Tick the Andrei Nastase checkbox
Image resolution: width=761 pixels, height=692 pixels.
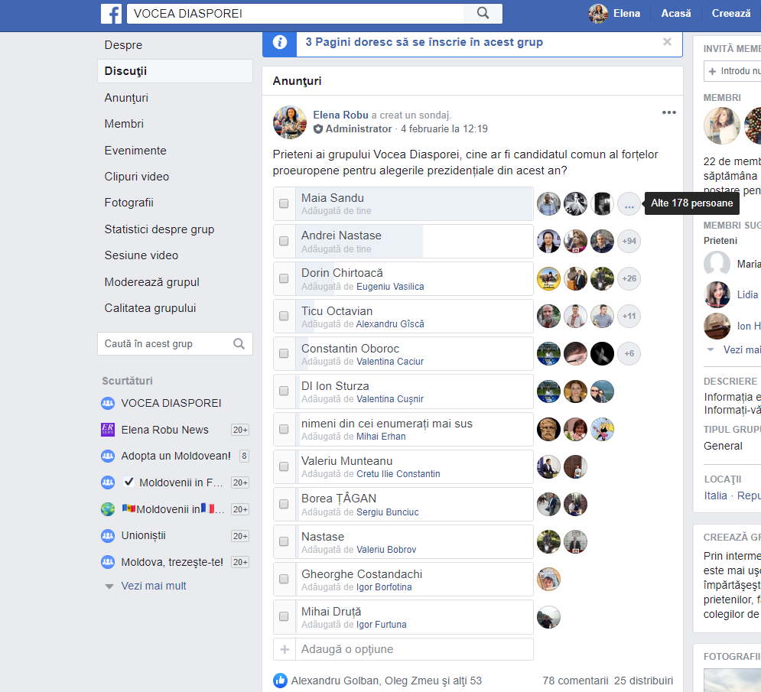(x=284, y=241)
